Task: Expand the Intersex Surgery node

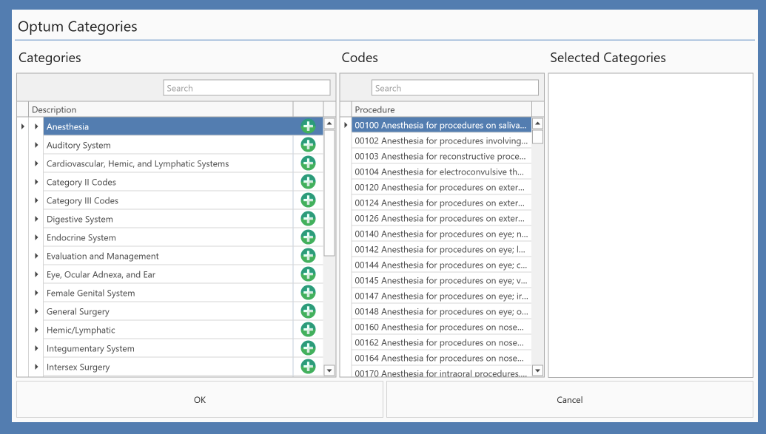Action: (37, 367)
